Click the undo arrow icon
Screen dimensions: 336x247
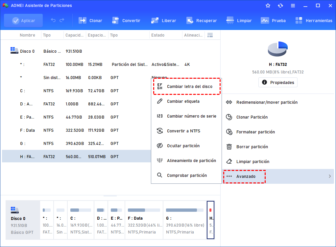pos(53,20)
